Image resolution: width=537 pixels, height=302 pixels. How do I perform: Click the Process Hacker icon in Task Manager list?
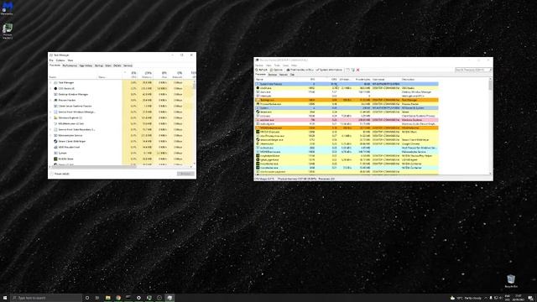tap(55, 100)
